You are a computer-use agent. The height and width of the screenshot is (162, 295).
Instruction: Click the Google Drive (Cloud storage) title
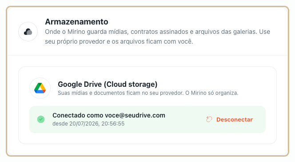[x=108, y=84]
